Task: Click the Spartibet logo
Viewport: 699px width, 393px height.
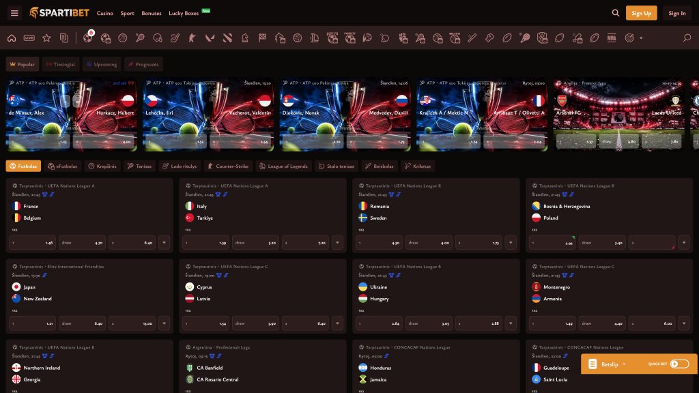Action: [59, 13]
